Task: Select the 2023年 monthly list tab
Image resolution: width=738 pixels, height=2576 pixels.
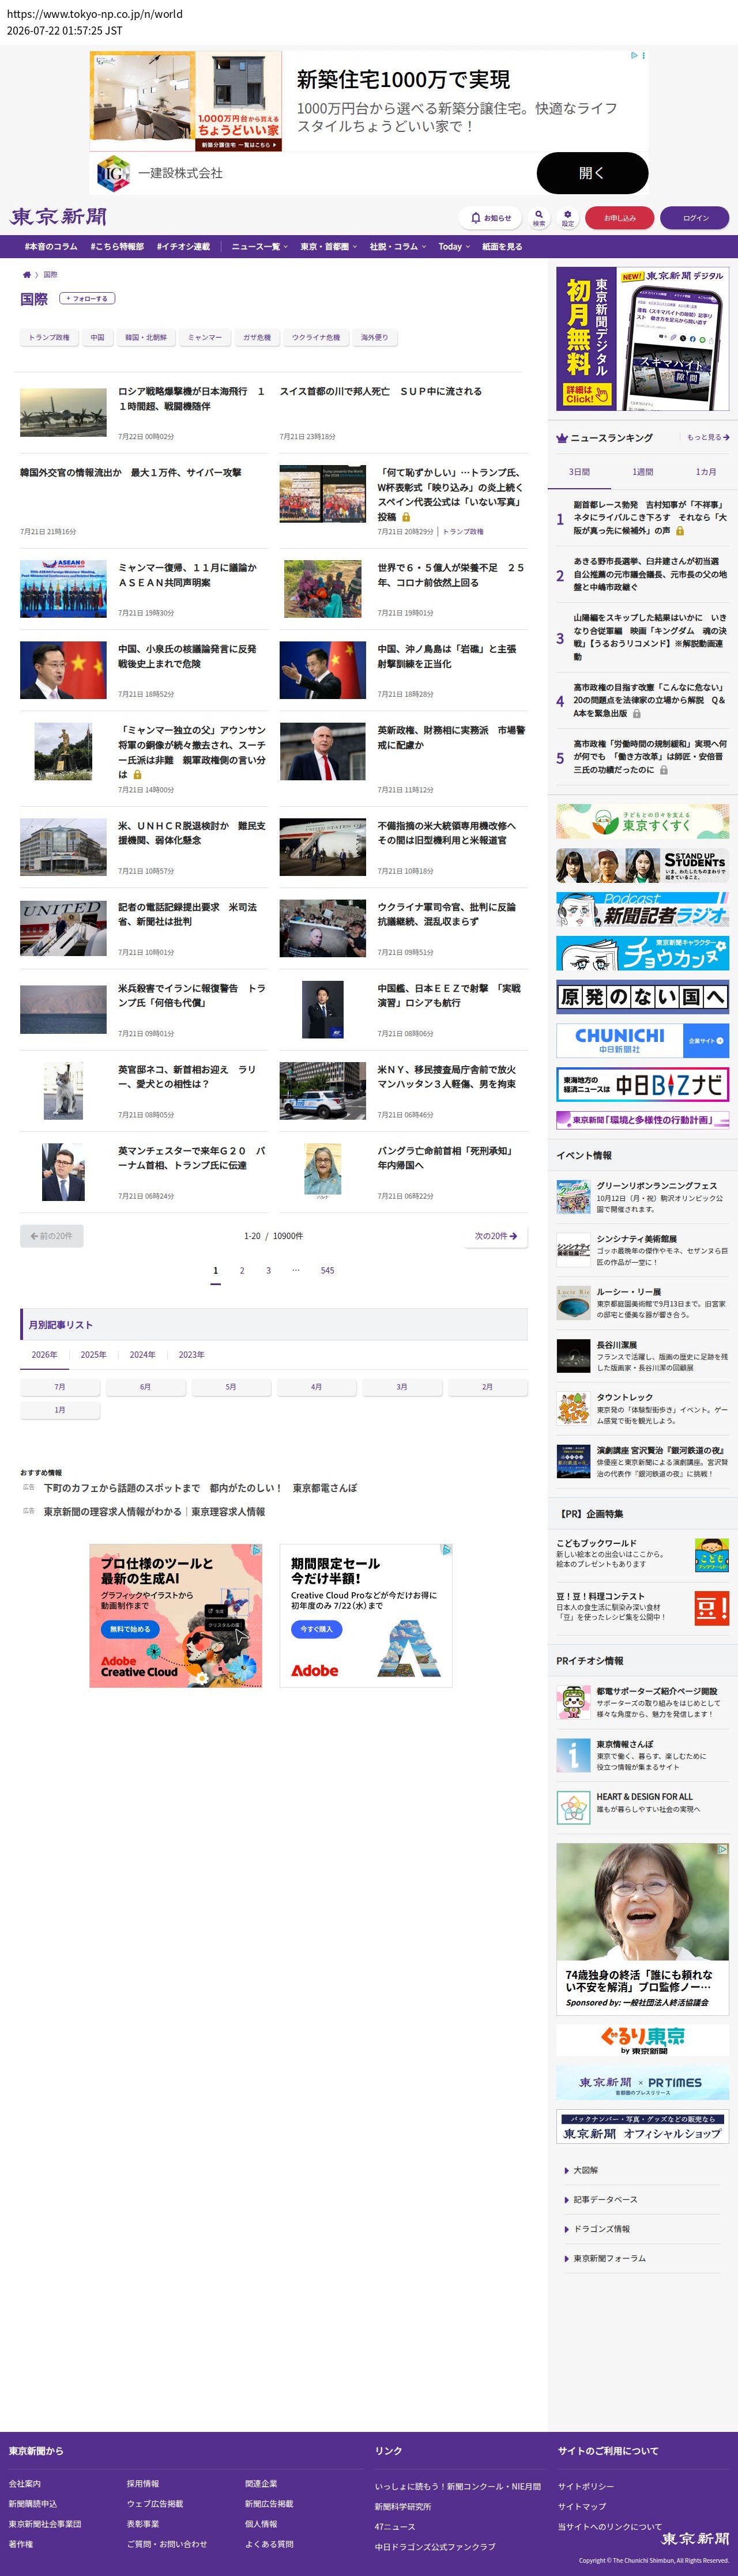Action: click(x=191, y=1355)
